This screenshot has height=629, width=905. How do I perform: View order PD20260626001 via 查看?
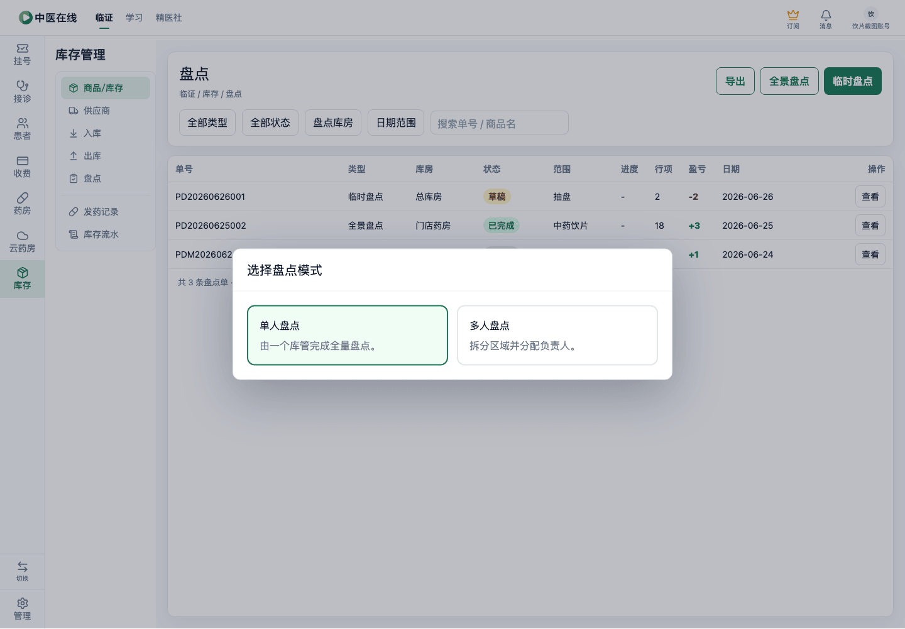(870, 197)
